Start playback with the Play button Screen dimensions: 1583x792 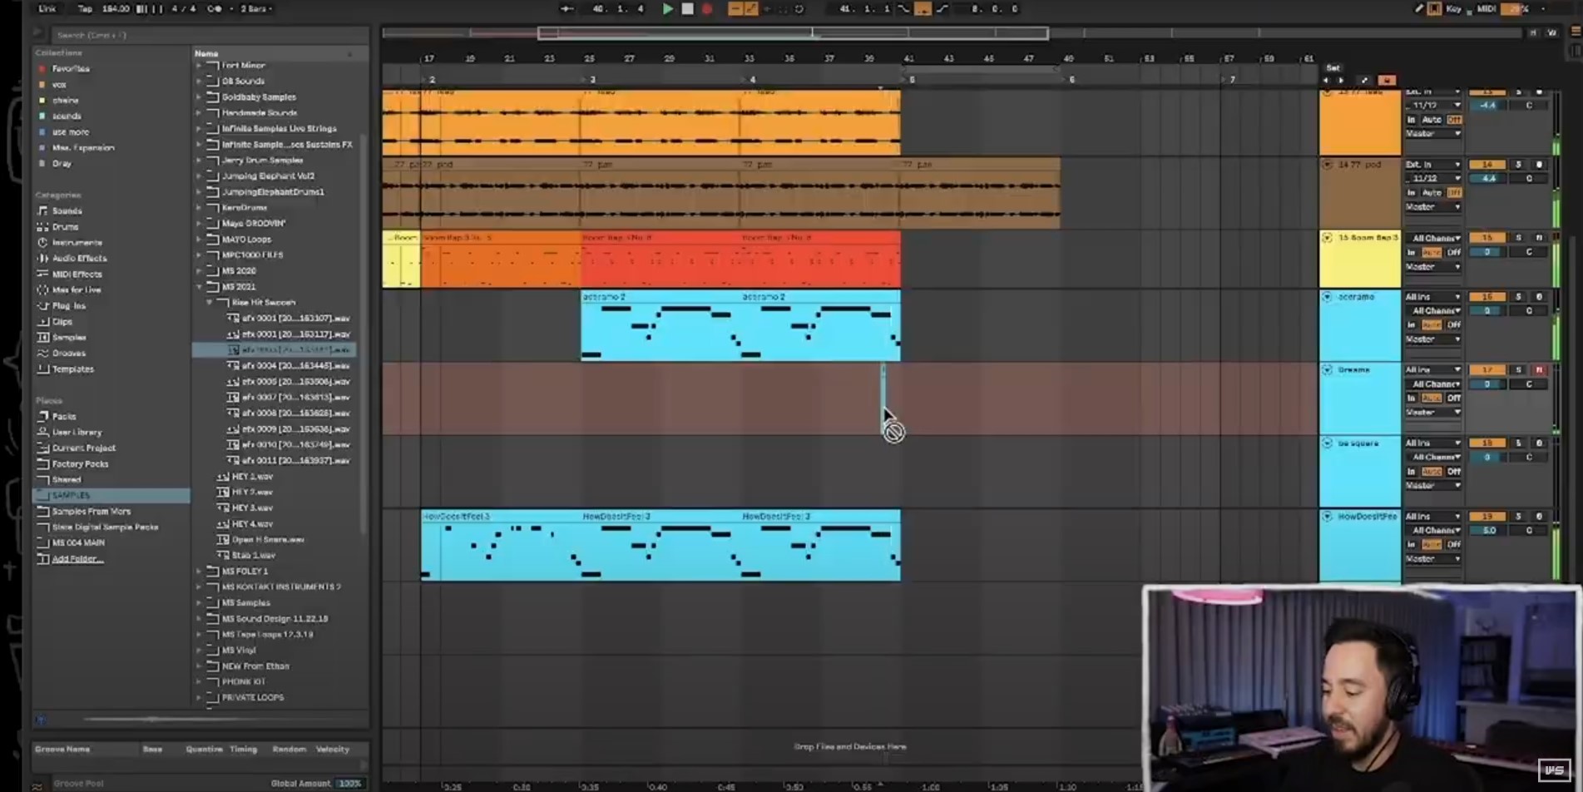tap(667, 9)
